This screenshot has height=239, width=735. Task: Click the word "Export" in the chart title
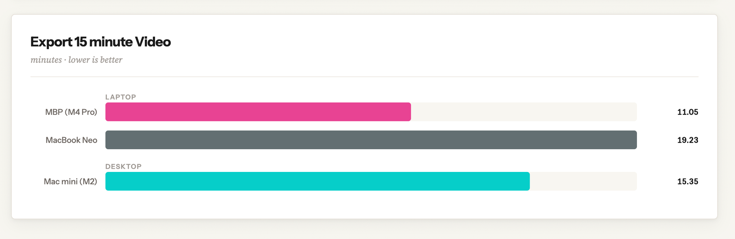(51, 42)
